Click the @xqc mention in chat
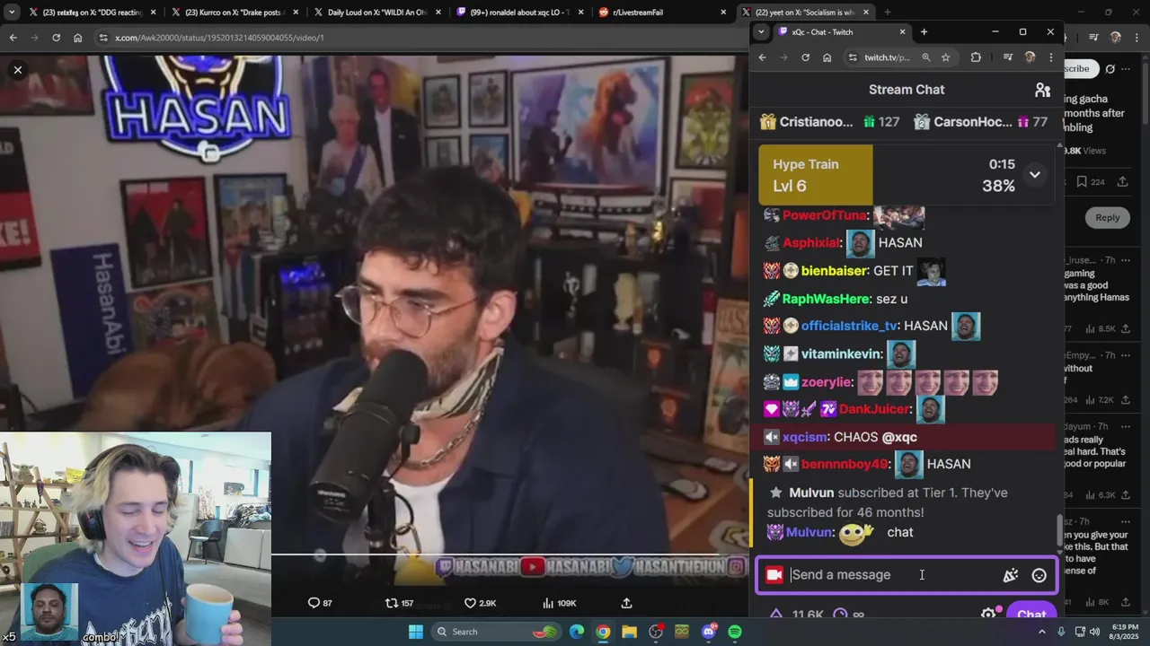 (899, 437)
